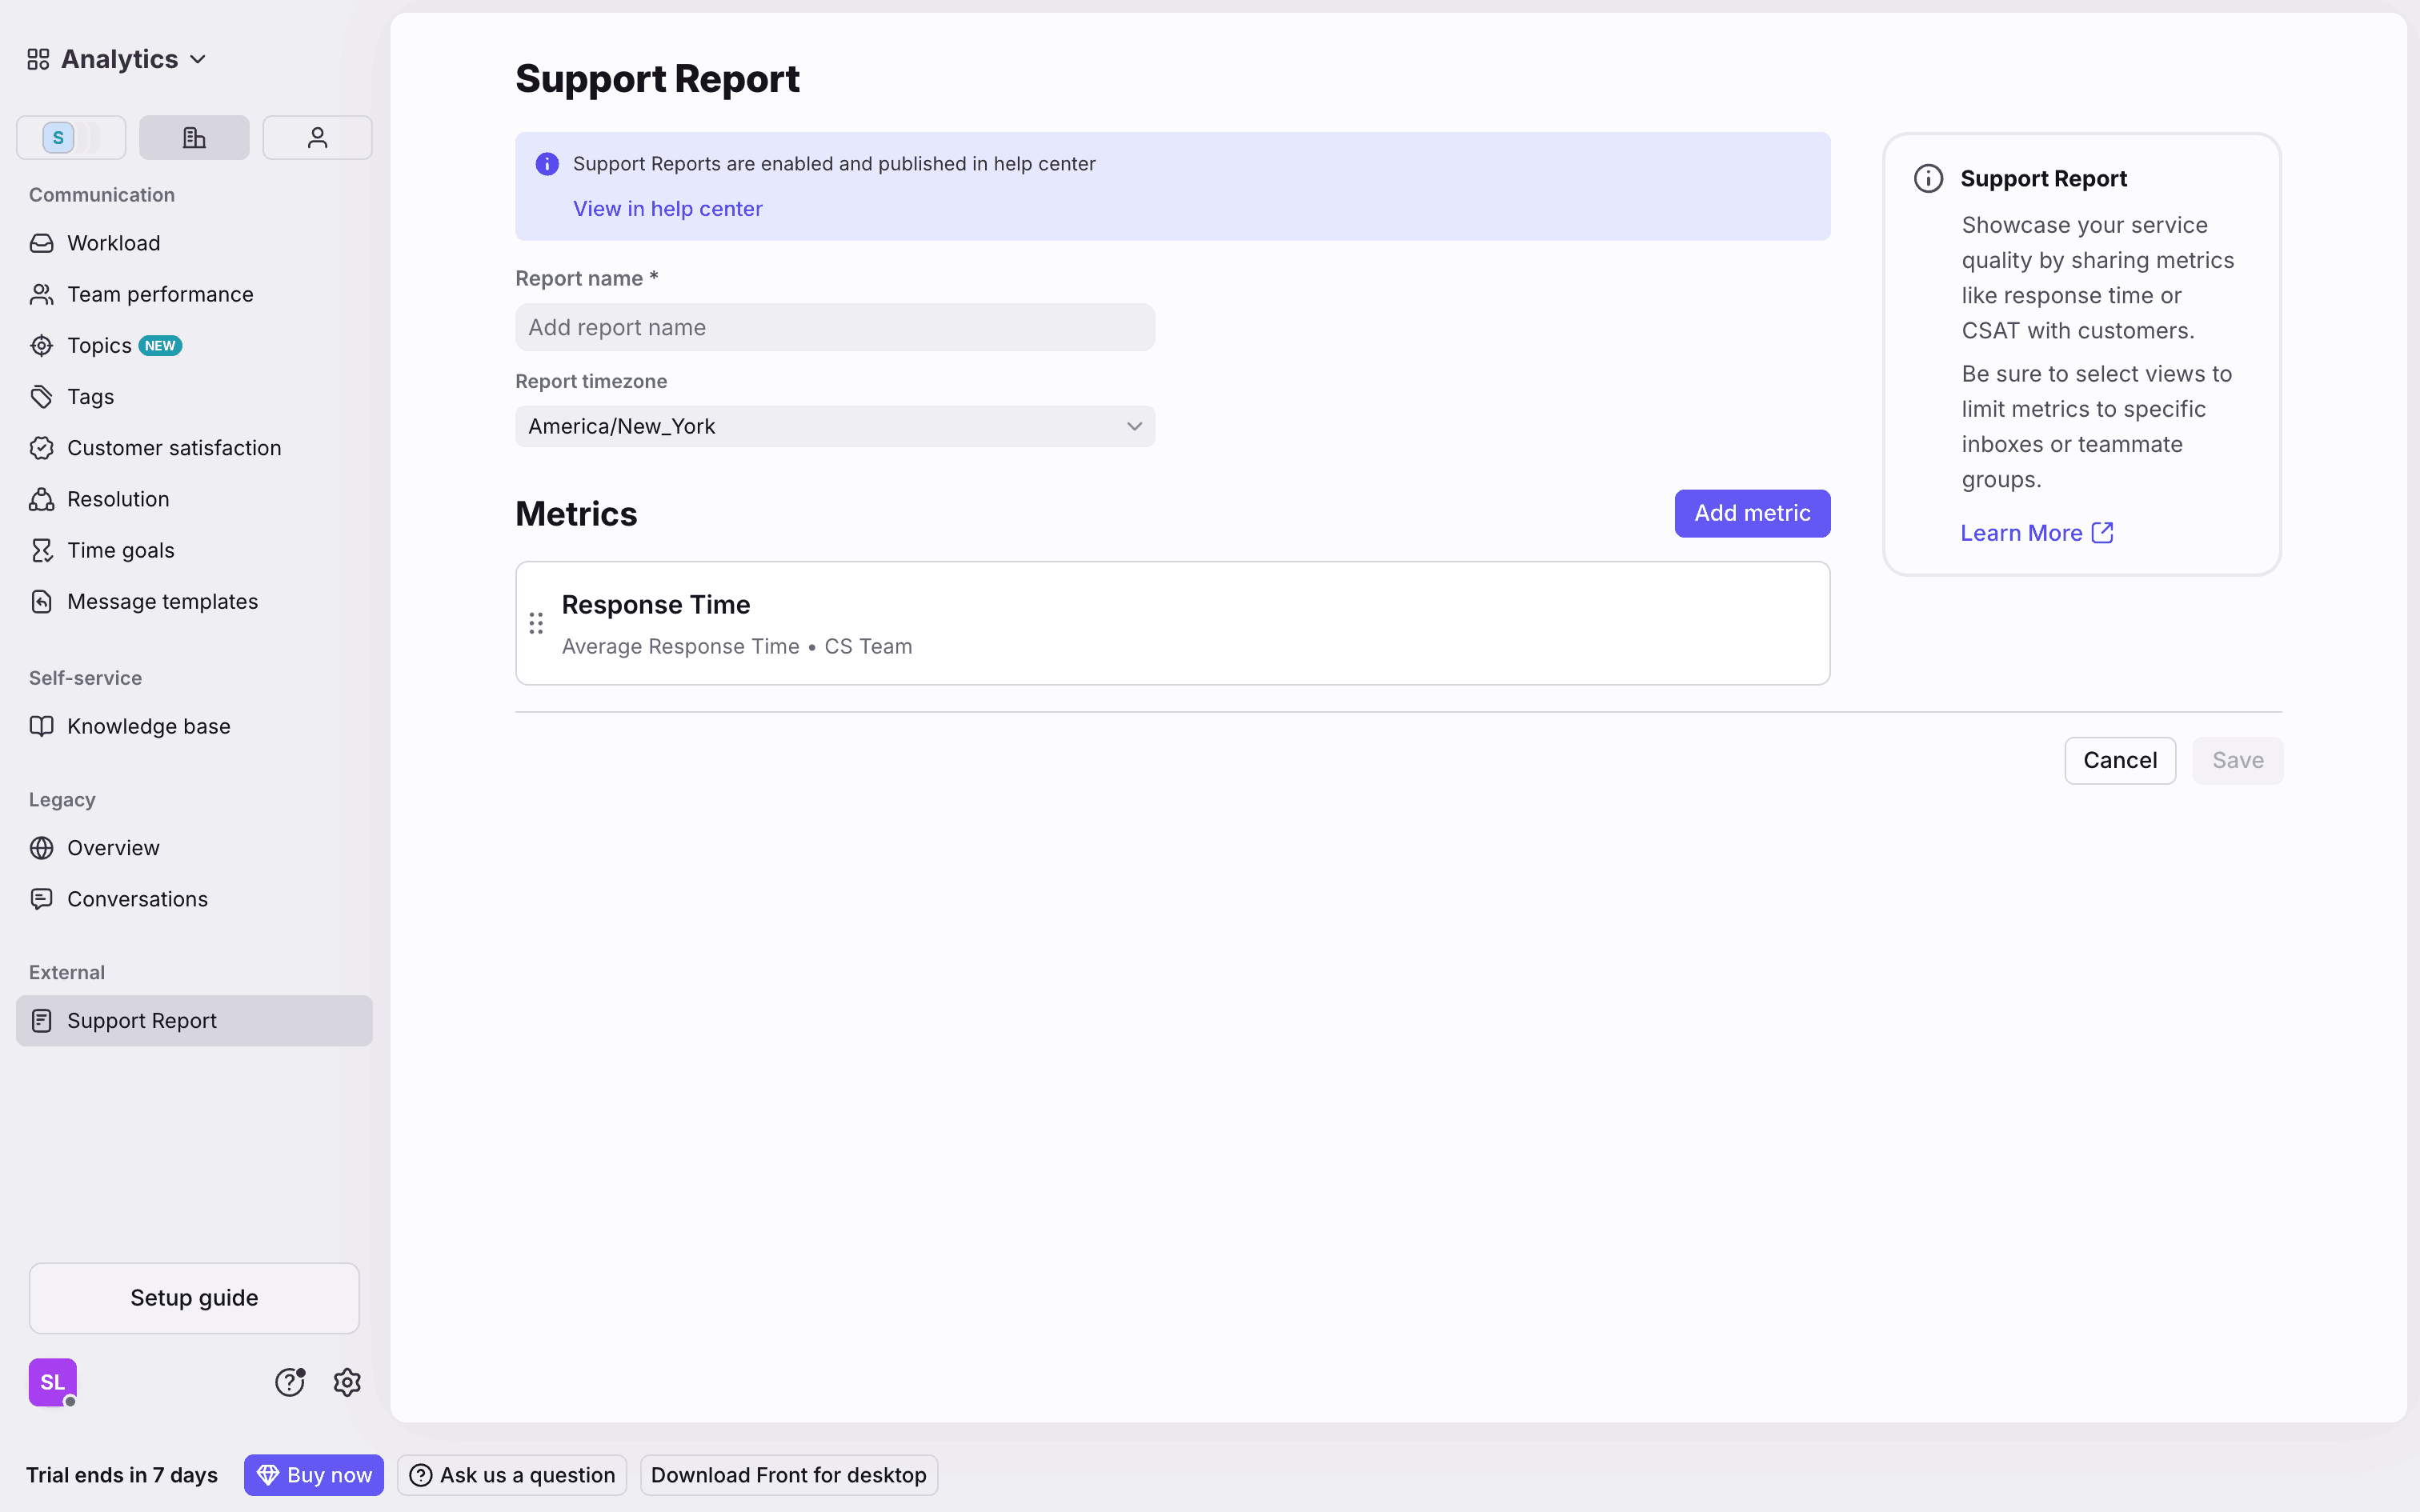Click the Report name input field

pos(834,327)
